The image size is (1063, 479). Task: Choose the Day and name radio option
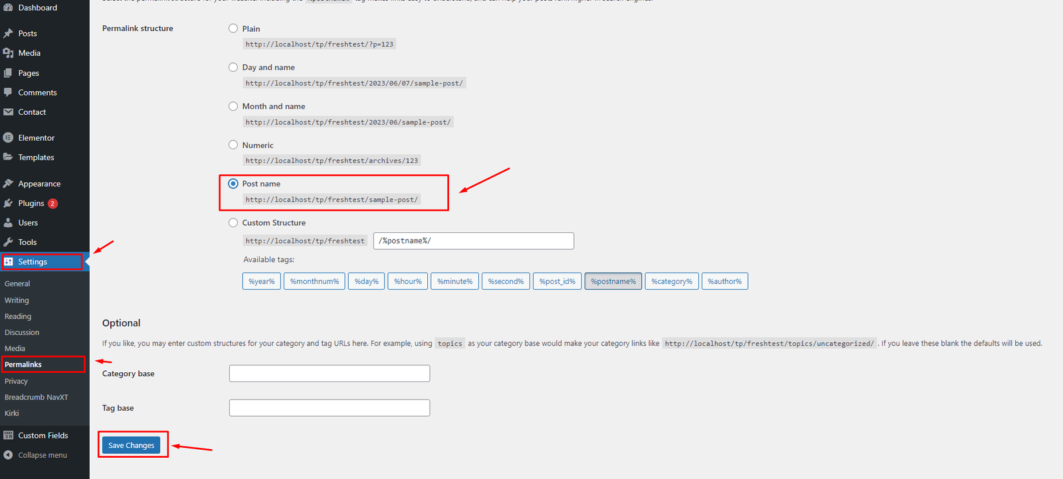[233, 68]
